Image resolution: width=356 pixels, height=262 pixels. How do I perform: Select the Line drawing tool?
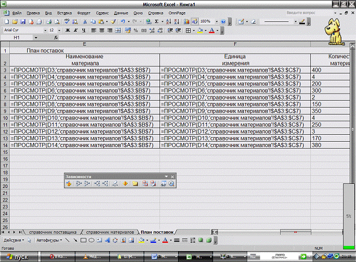click(x=67, y=239)
